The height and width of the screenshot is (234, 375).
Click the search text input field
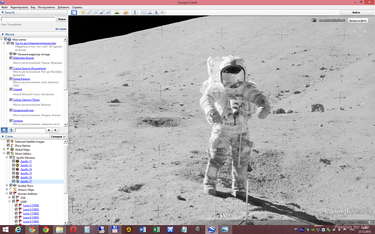coord(28,19)
